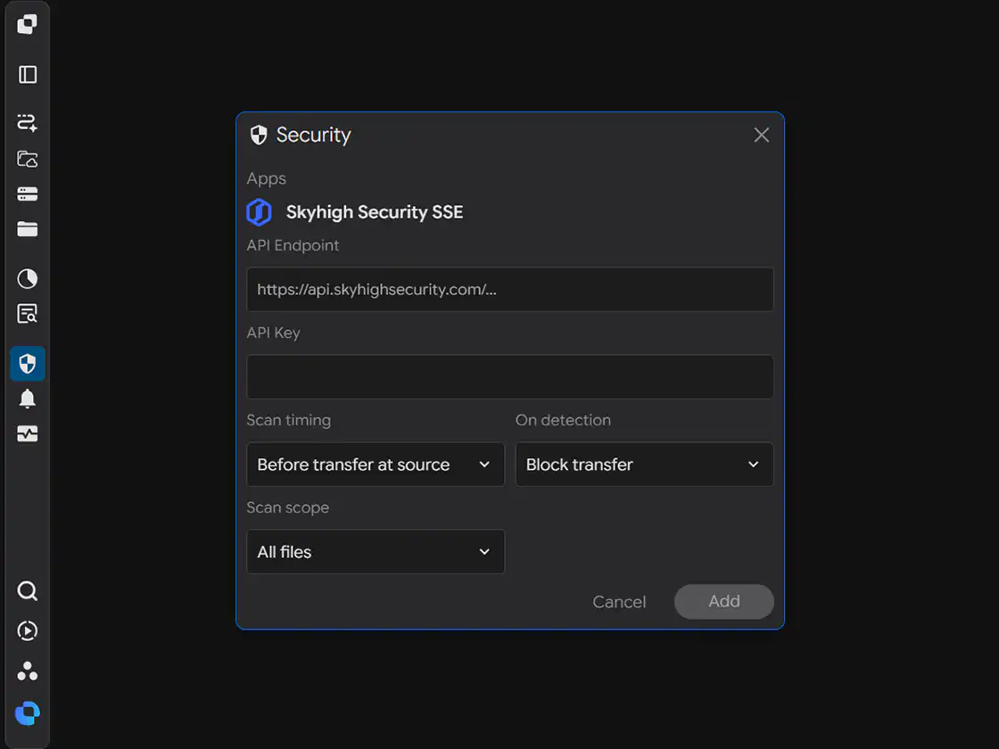The width and height of the screenshot is (999, 749).
Task: Select the highlighted Security shield sidebar icon
Action: pos(28,364)
